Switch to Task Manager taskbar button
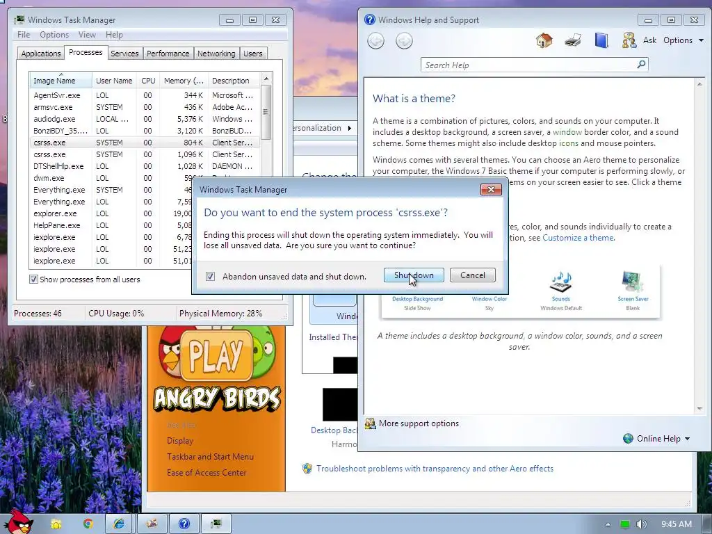712x534 pixels. coord(216,524)
